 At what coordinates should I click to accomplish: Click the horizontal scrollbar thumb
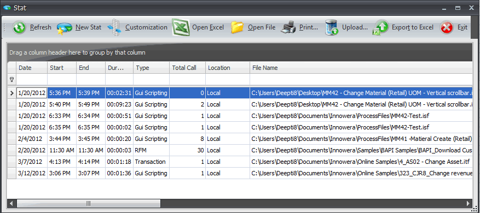coord(89,203)
